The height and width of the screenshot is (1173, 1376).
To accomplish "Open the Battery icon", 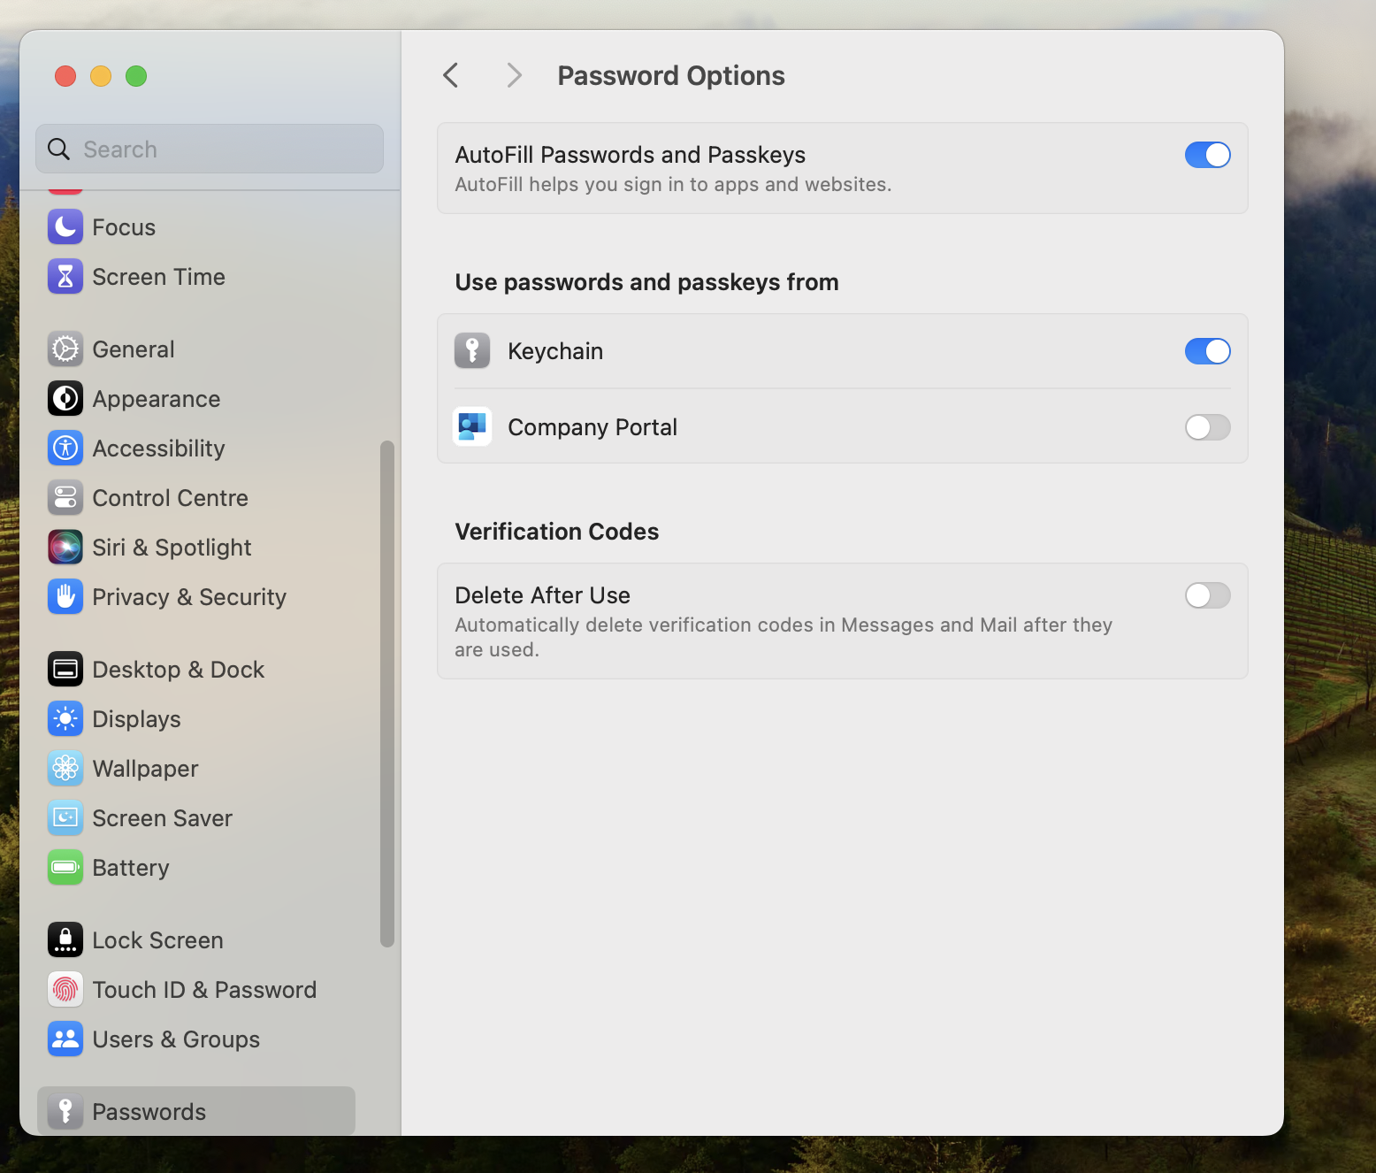I will [65, 868].
